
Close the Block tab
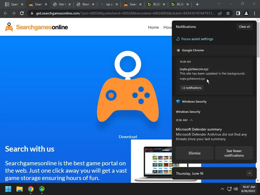[93, 4]
